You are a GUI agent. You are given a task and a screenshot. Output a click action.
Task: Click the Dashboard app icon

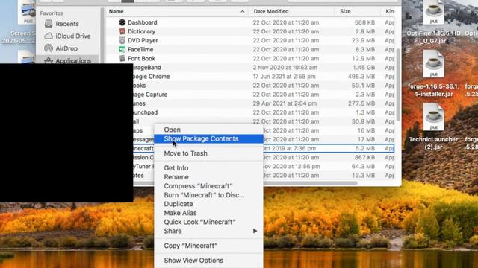tap(122, 22)
